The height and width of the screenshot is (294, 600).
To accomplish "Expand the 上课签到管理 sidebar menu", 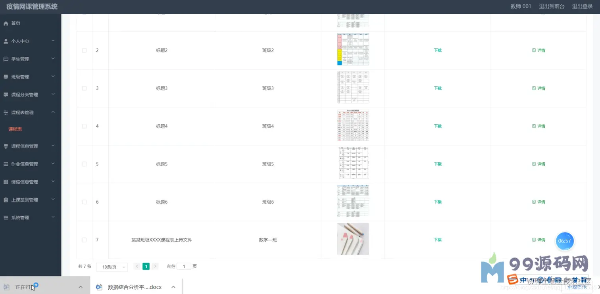I will pos(53,200).
